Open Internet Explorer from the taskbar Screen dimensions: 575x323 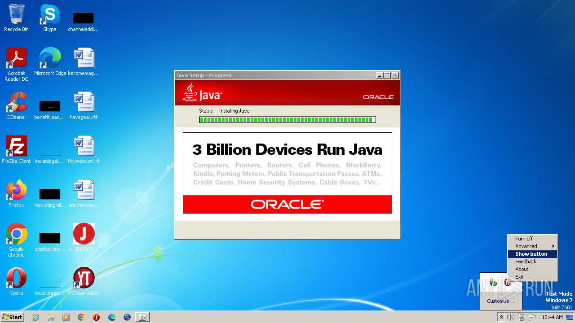(35, 317)
